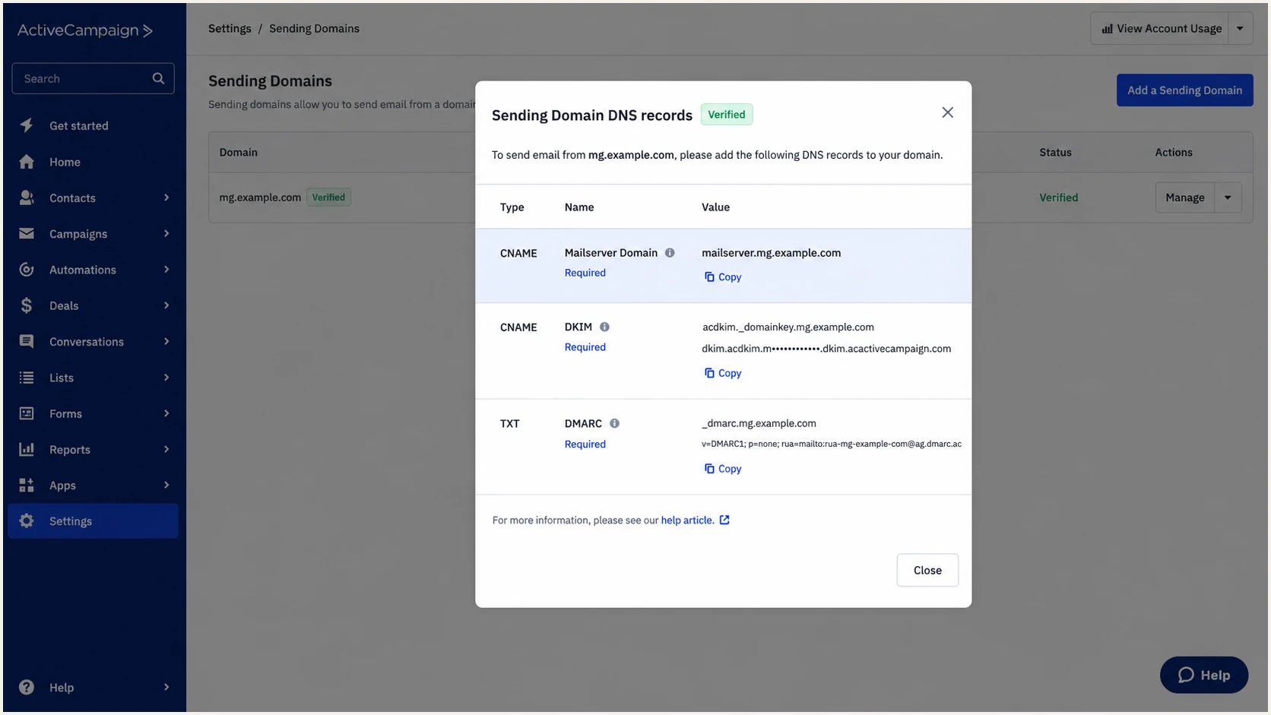
Task: Go to Home in the sidebar
Action: click(x=93, y=162)
